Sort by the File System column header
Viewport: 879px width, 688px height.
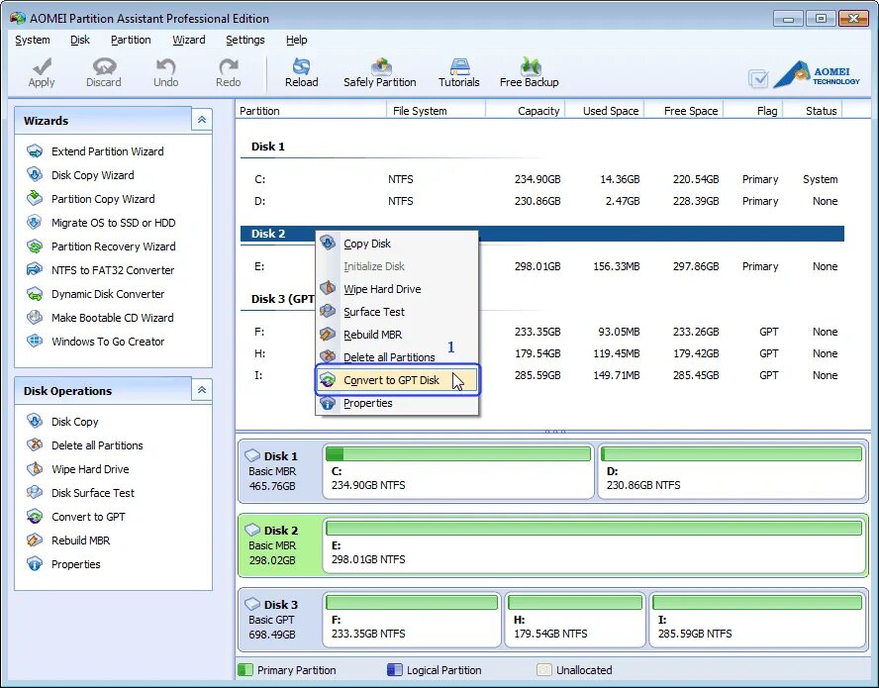[x=436, y=111]
